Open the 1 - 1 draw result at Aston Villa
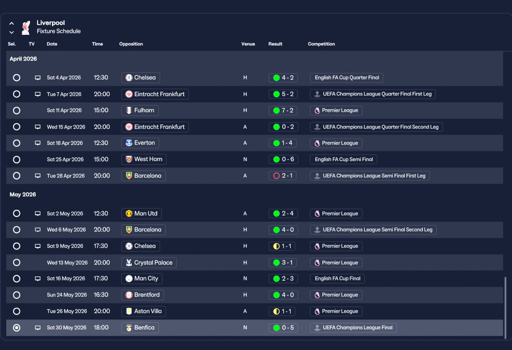The image size is (512, 350). [282, 311]
